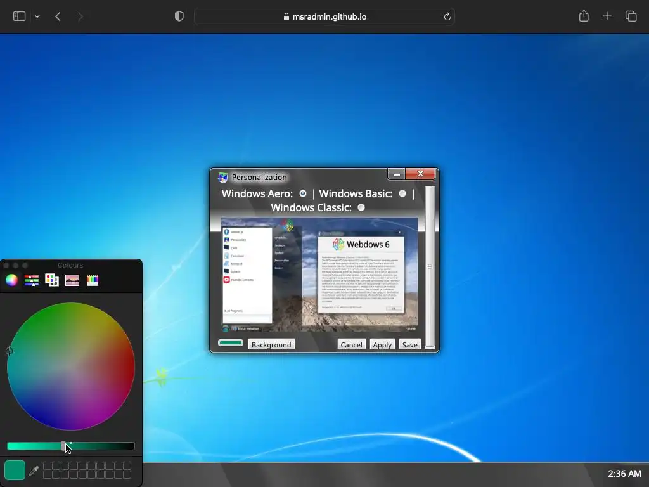The width and height of the screenshot is (649, 487).
Task: Switch to the pencils colour tab
Action: click(x=93, y=280)
